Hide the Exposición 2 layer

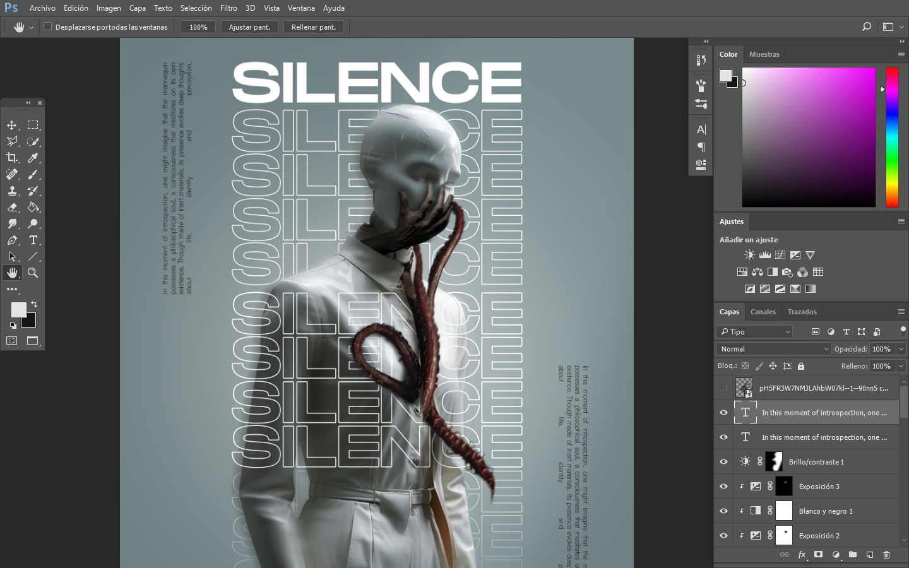723,535
